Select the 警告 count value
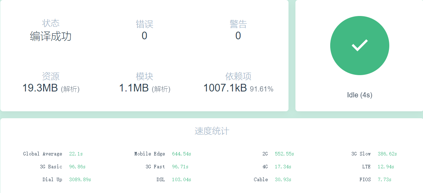The width and height of the screenshot is (423, 193). point(238,36)
